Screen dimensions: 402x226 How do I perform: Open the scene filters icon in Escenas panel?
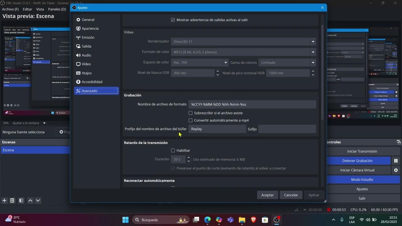pyautogui.click(x=21, y=201)
